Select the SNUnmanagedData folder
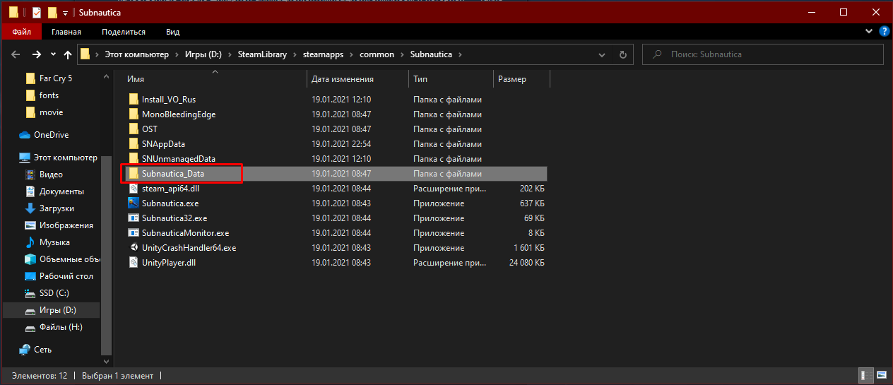The width and height of the screenshot is (893, 385). (179, 159)
